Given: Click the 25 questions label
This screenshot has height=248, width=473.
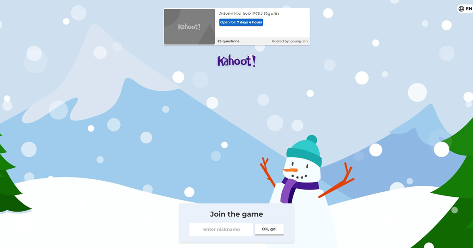Looking at the screenshot, I should coord(228,41).
